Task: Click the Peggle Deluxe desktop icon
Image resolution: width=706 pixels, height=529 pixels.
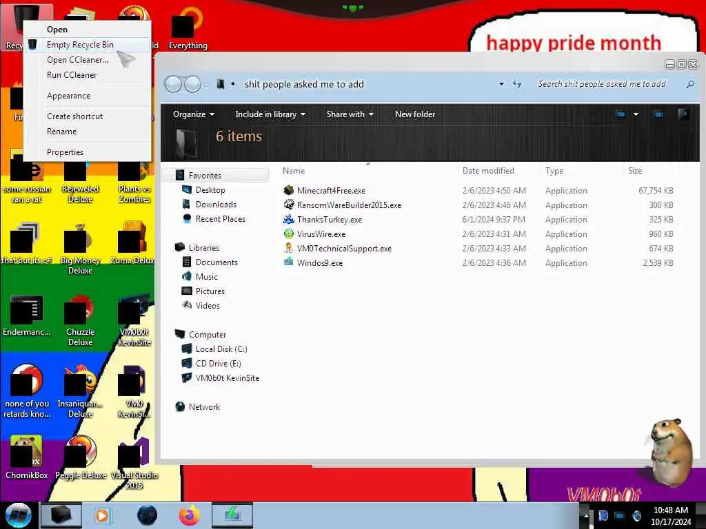Action: tap(81, 457)
